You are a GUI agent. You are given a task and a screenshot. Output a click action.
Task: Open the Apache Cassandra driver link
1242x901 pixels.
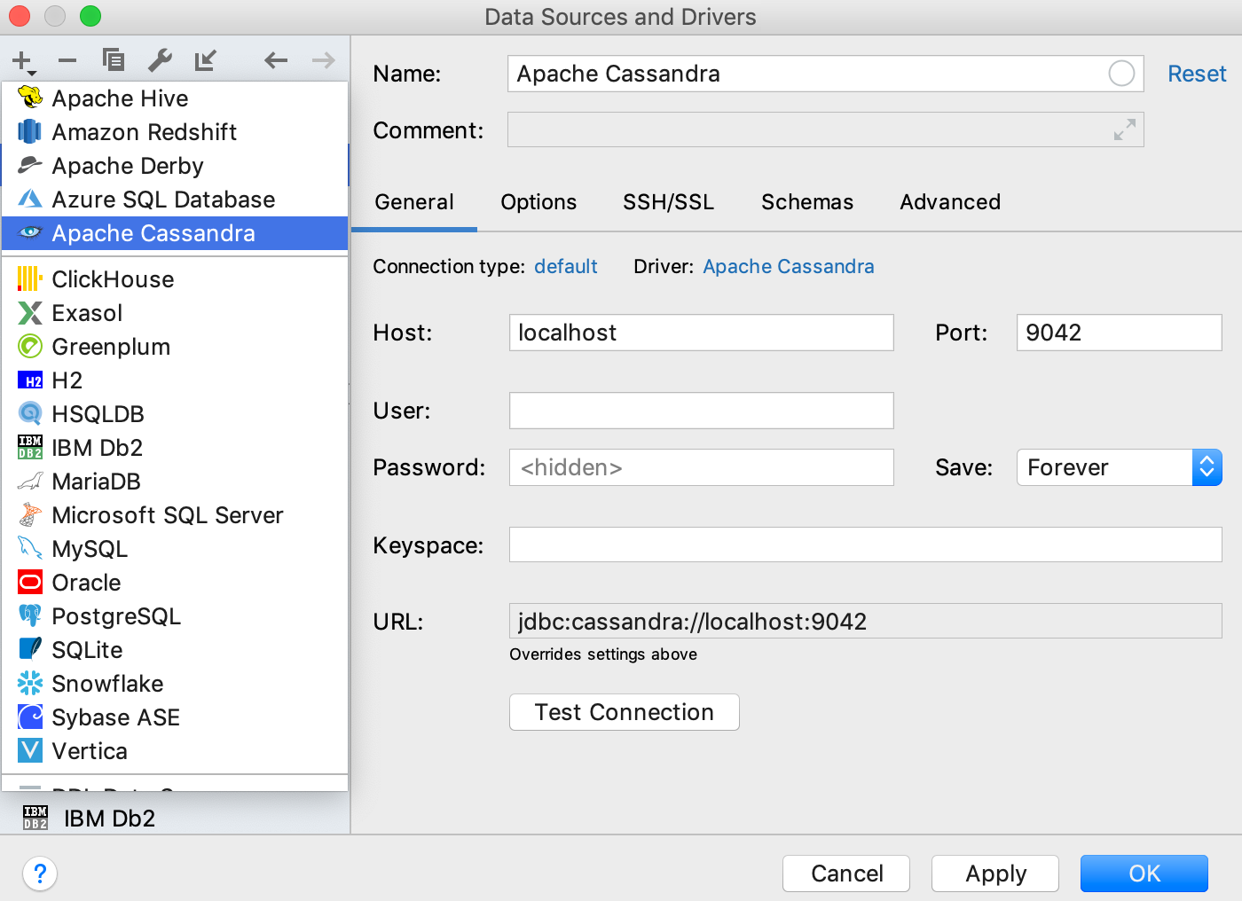789,266
